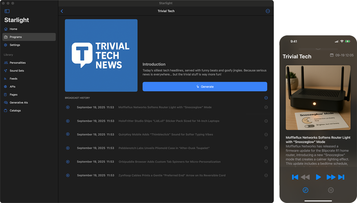
Task: Open the Personalities library section
Action: pyautogui.click(x=17, y=63)
